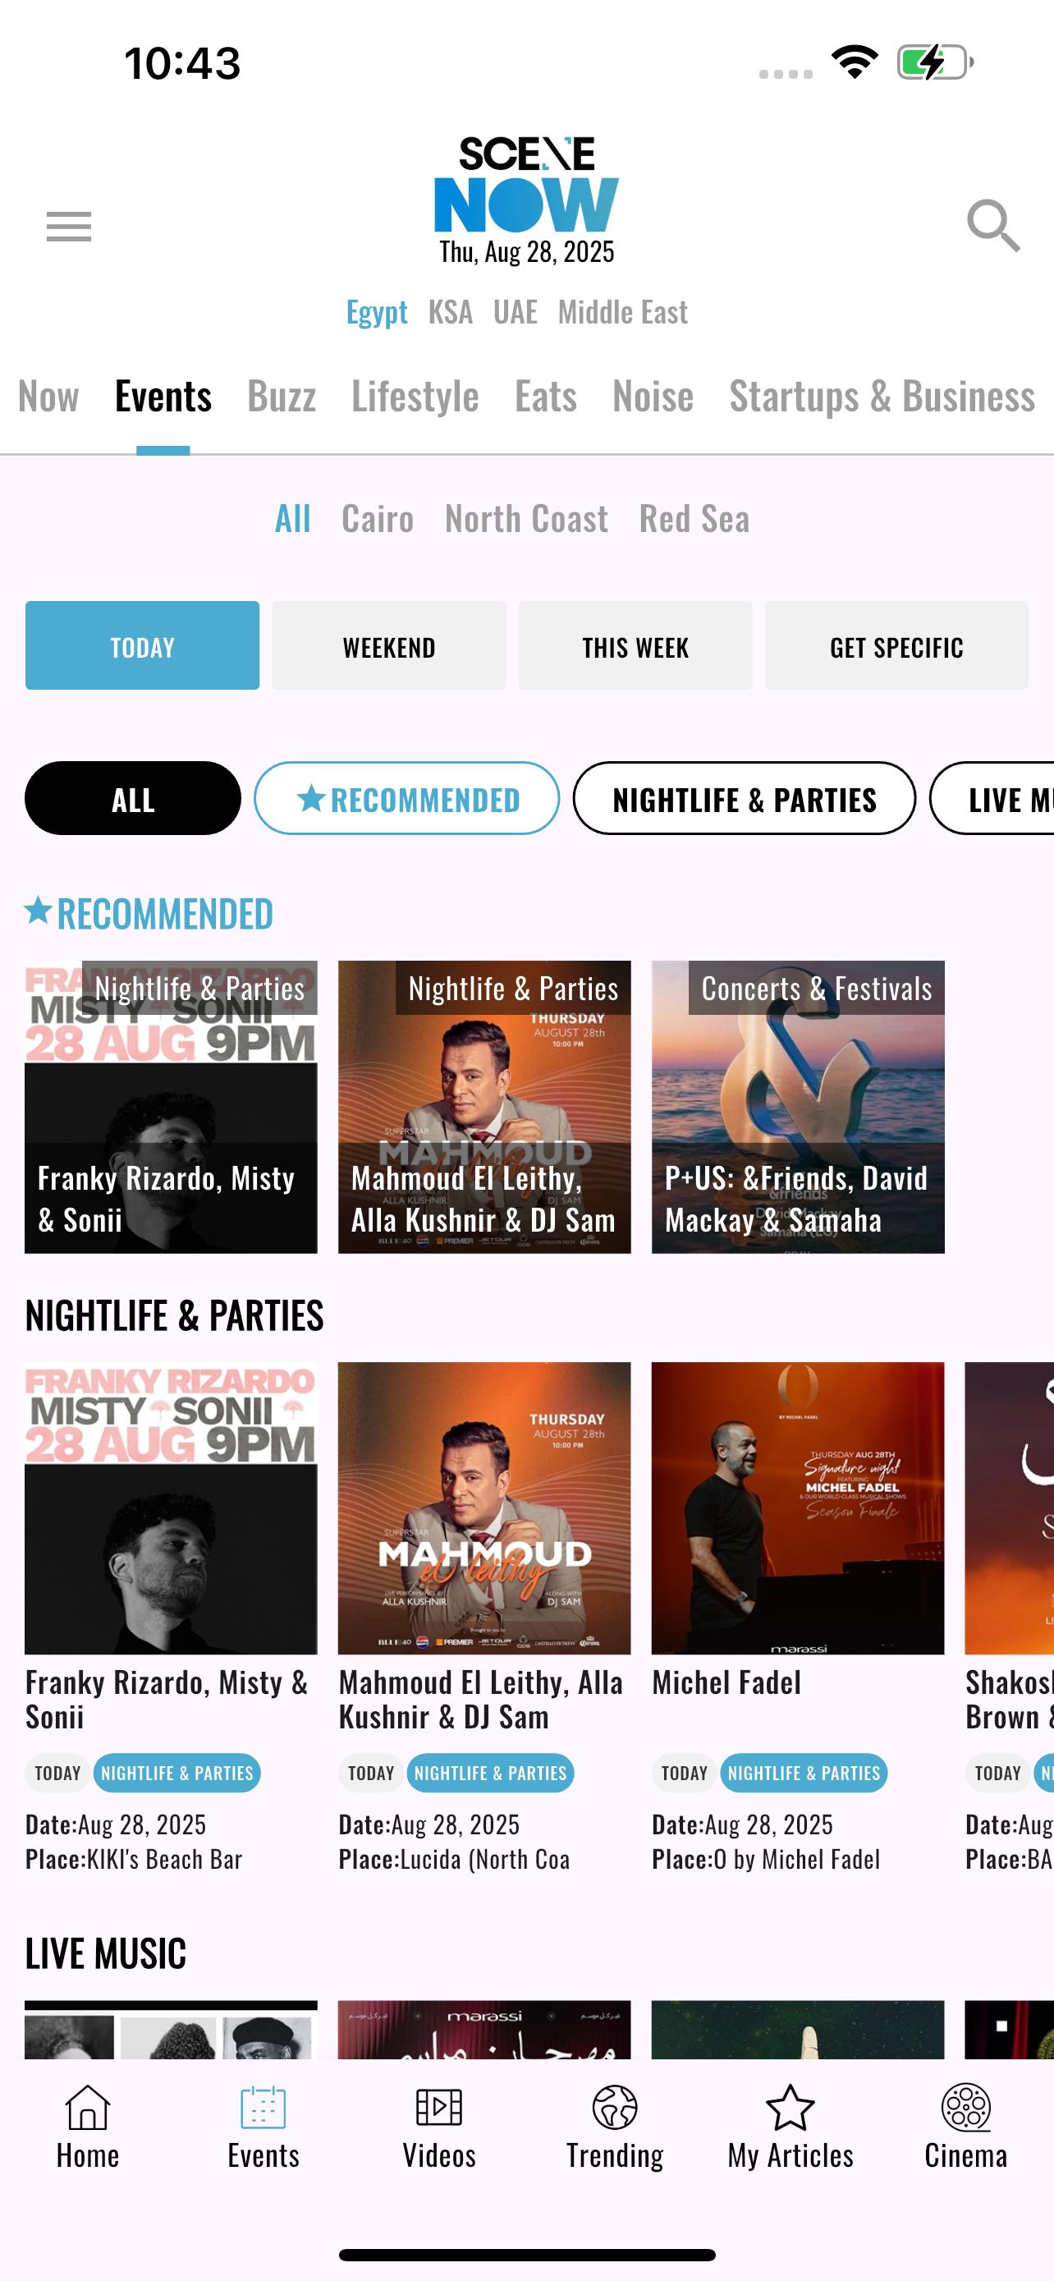The width and height of the screenshot is (1054, 2281).
Task: Switch region to KSA
Action: coord(451,312)
